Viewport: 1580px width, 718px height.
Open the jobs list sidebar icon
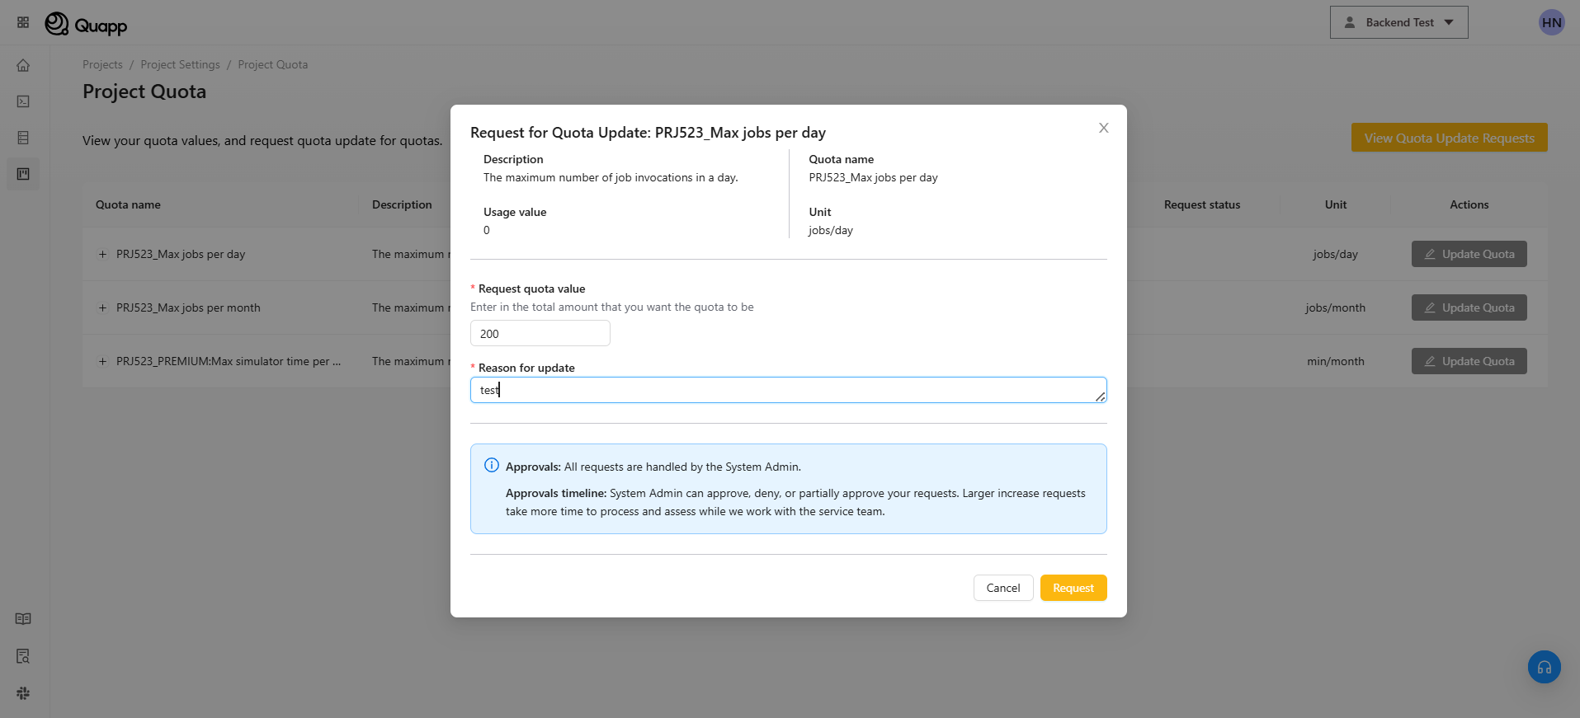click(23, 138)
